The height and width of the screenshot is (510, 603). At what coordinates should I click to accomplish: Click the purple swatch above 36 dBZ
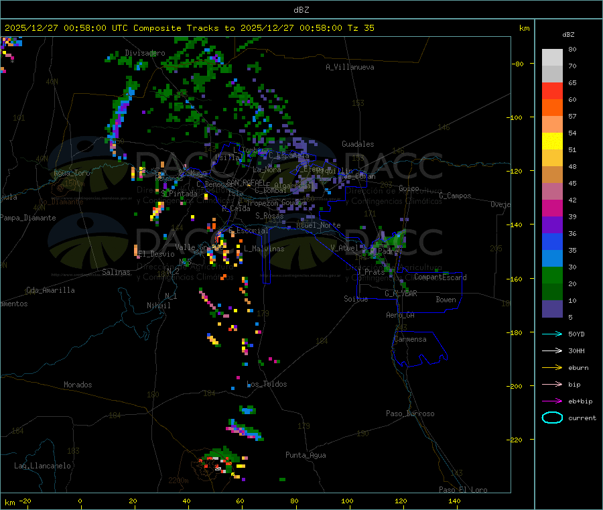point(552,225)
